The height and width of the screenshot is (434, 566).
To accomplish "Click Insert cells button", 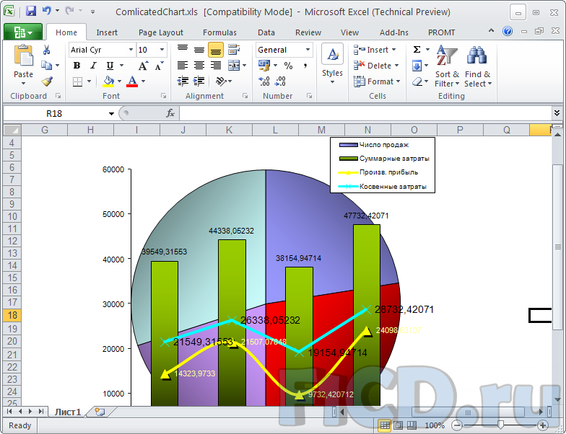I will (x=375, y=50).
